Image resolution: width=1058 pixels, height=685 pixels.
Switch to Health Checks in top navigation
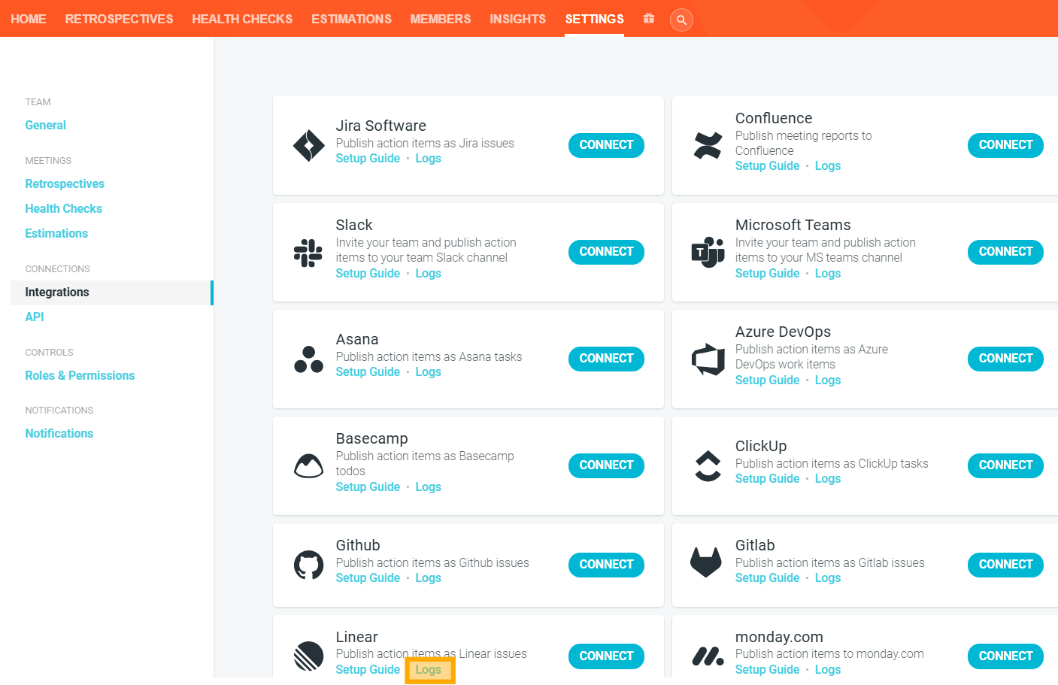point(242,19)
